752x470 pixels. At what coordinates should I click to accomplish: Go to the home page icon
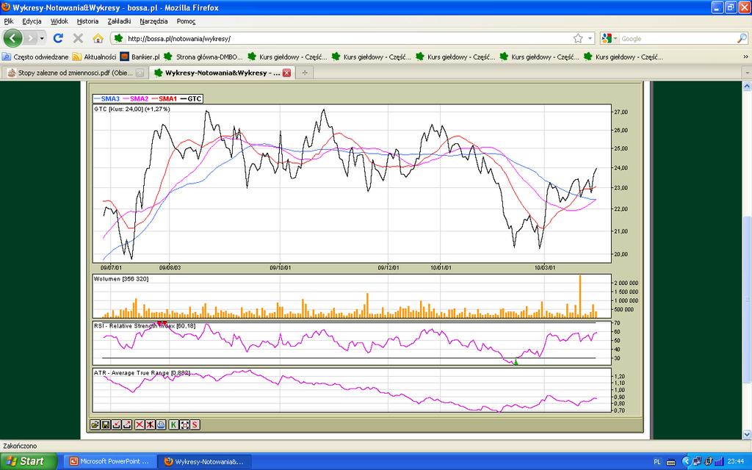point(98,38)
